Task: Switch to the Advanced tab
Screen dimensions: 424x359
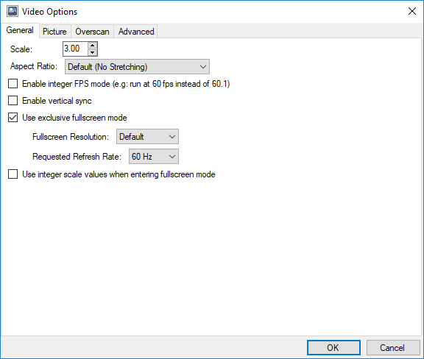Action: pos(136,32)
